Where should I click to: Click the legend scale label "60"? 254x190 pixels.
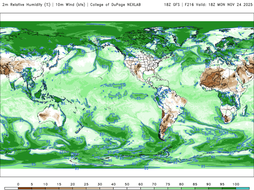[x=141, y=184]
